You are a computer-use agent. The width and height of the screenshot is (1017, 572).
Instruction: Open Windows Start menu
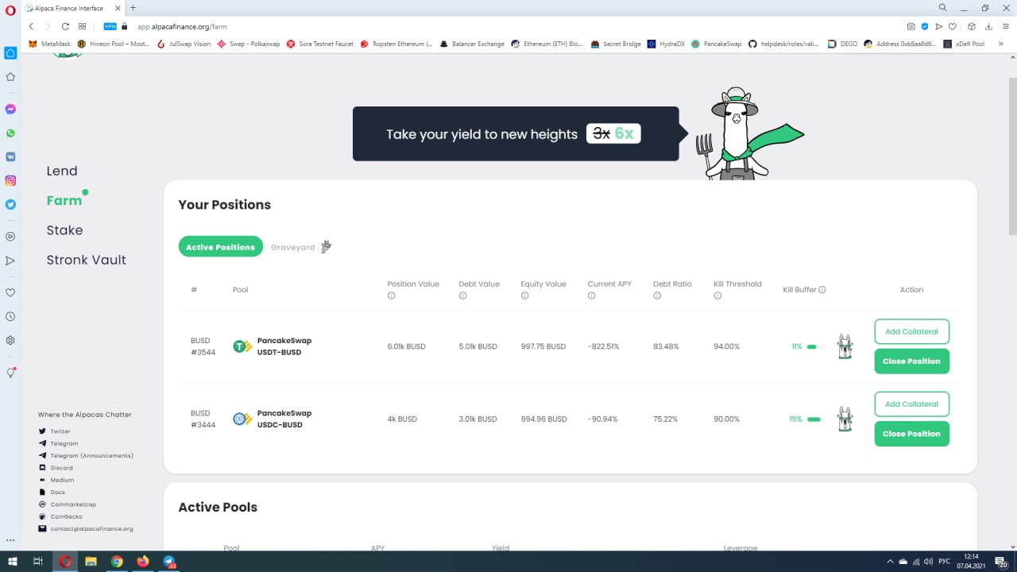click(x=12, y=561)
